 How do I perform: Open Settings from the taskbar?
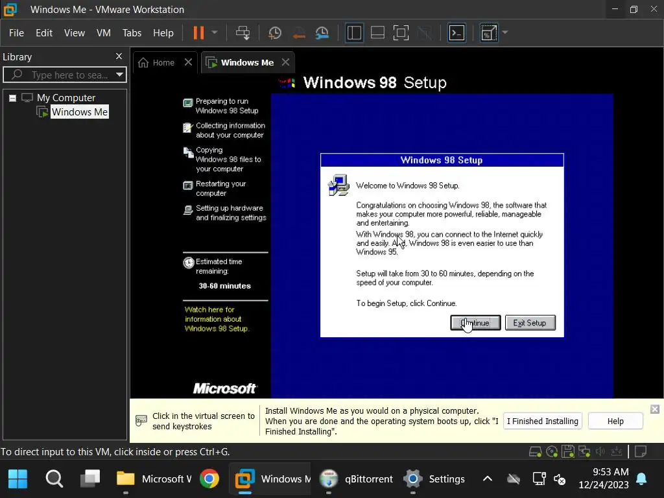(434, 479)
